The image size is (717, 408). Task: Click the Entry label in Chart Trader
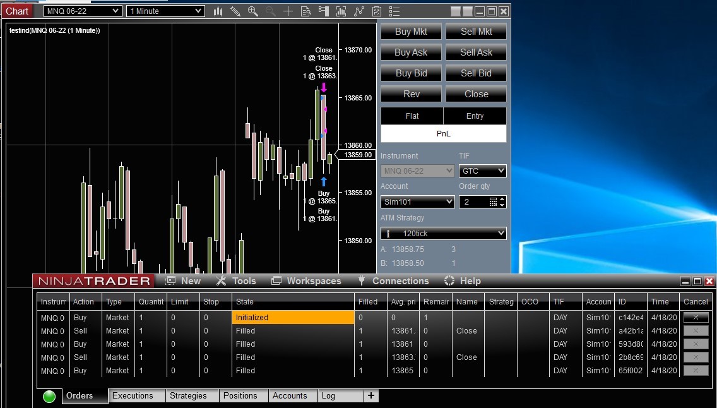coord(475,116)
